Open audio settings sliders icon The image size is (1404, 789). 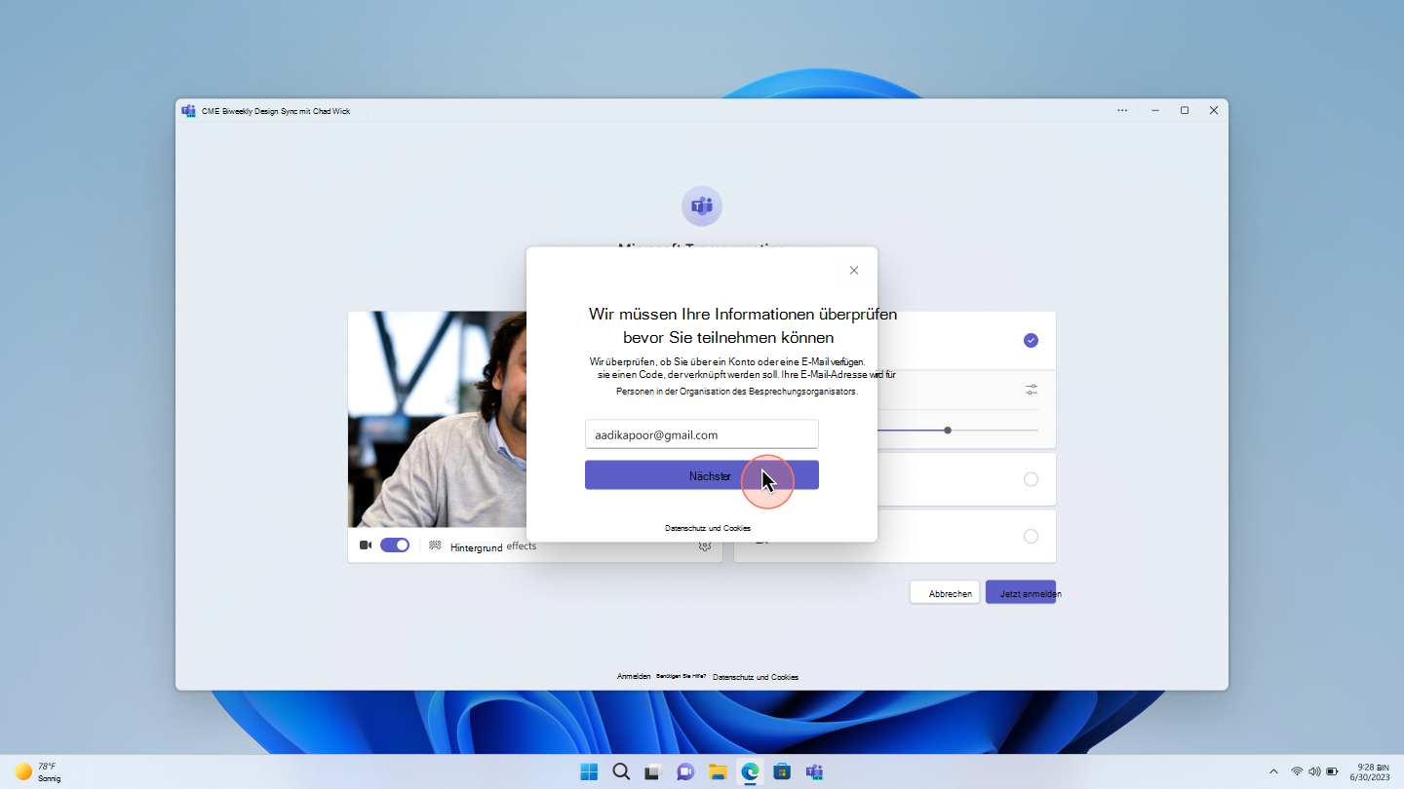click(1032, 390)
